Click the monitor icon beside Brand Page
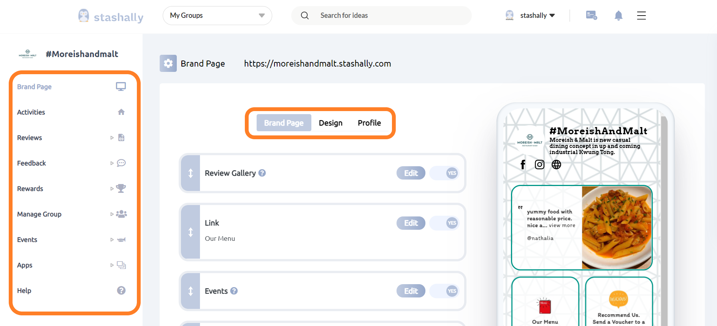 click(x=121, y=87)
